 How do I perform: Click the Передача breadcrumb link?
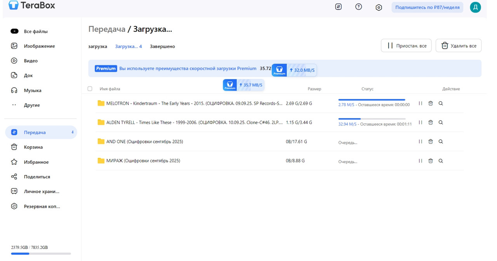point(107,29)
